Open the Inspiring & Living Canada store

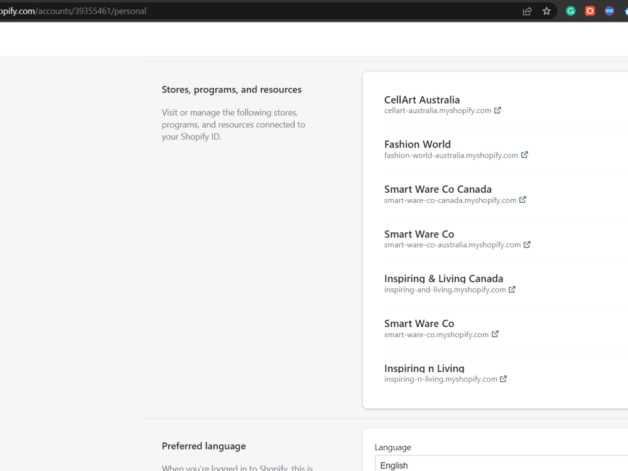tap(444, 278)
